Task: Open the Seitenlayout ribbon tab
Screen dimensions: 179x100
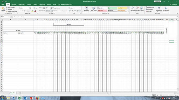Action: (x=22, y=5)
